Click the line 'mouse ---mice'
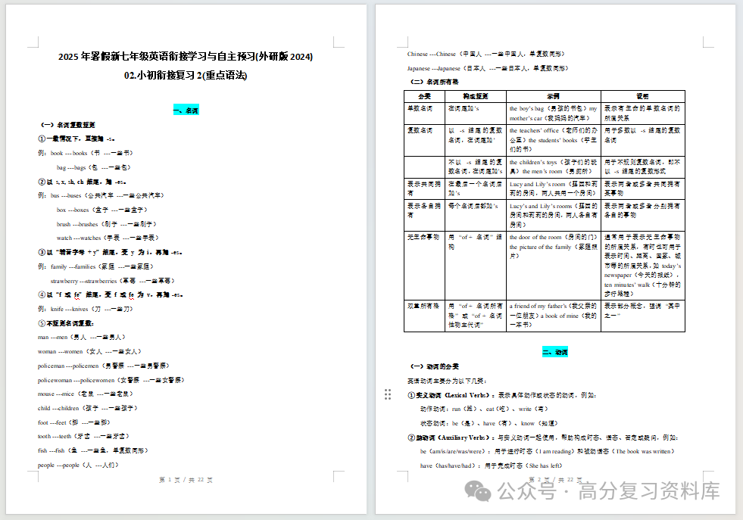 tap(86, 394)
